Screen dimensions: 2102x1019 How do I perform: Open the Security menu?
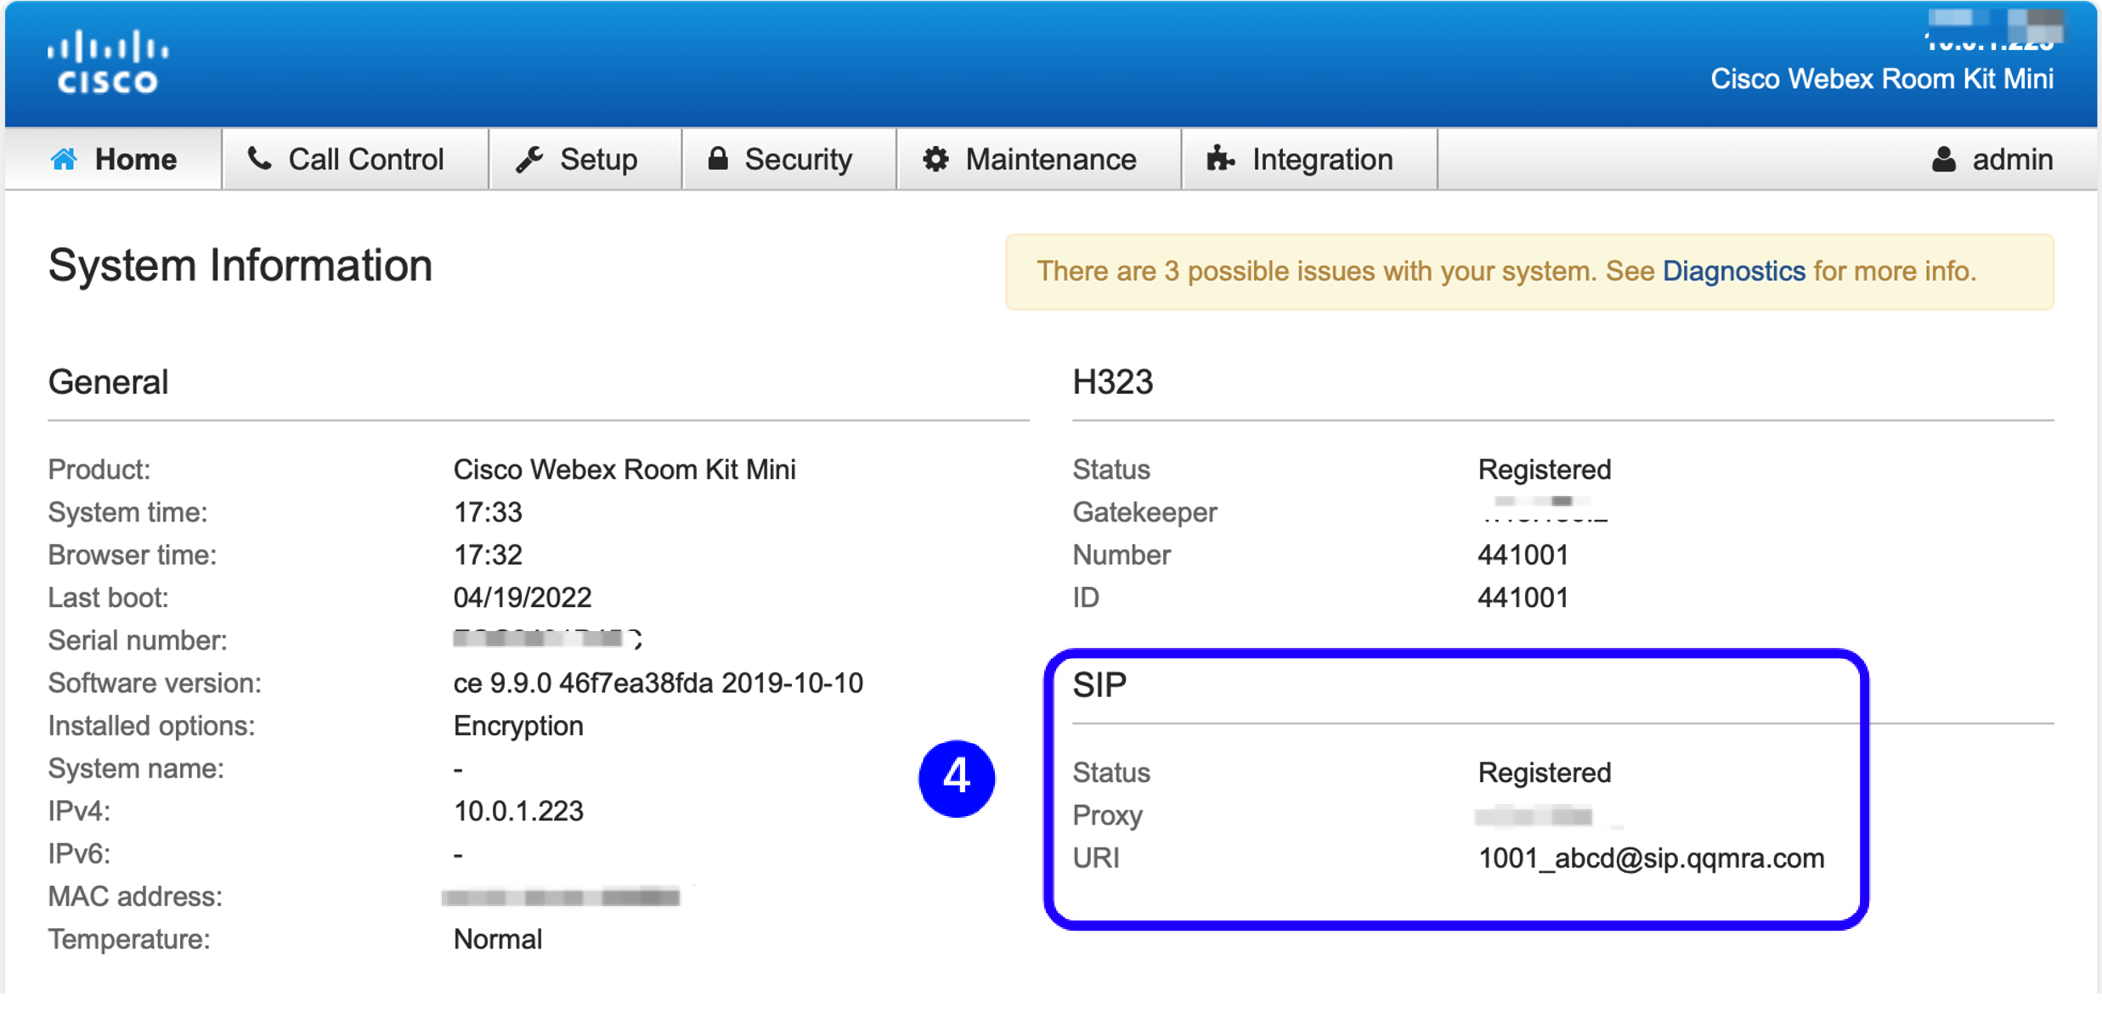click(789, 159)
